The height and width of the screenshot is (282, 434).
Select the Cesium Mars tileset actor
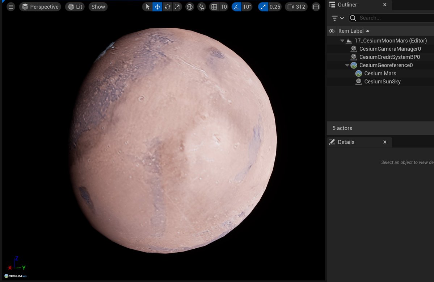[x=380, y=73]
